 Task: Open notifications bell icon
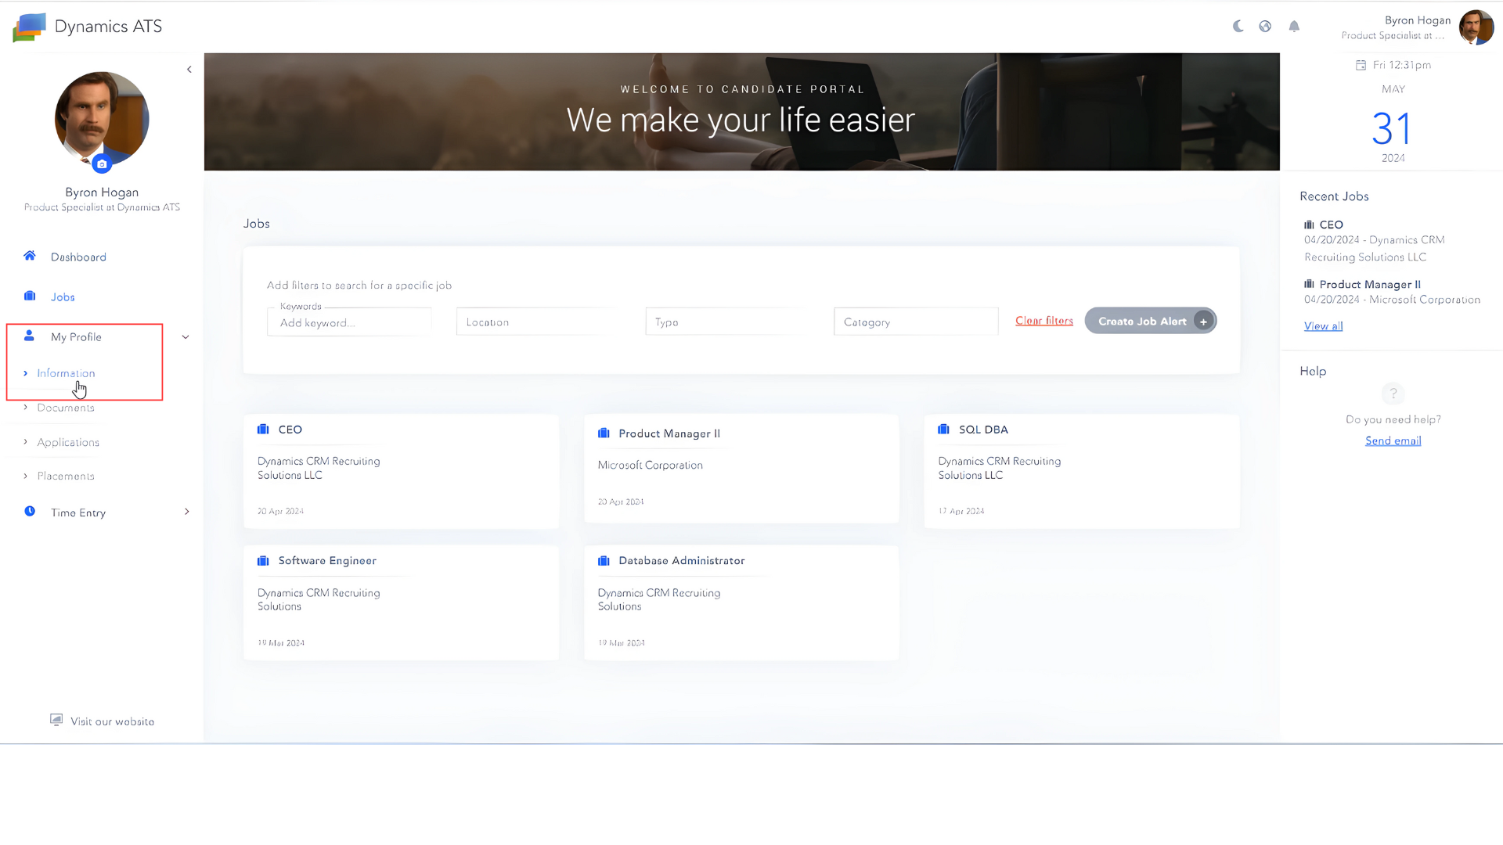[1294, 26]
